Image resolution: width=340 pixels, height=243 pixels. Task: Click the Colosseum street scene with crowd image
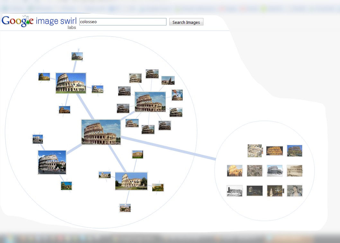[x=52, y=162]
